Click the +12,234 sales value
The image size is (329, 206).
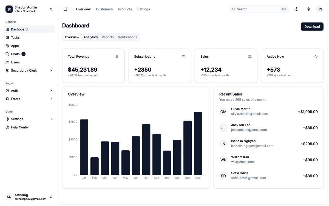point(211,70)
